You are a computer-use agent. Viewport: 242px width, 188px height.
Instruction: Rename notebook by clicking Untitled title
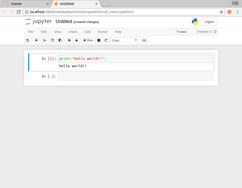[64, 21]
